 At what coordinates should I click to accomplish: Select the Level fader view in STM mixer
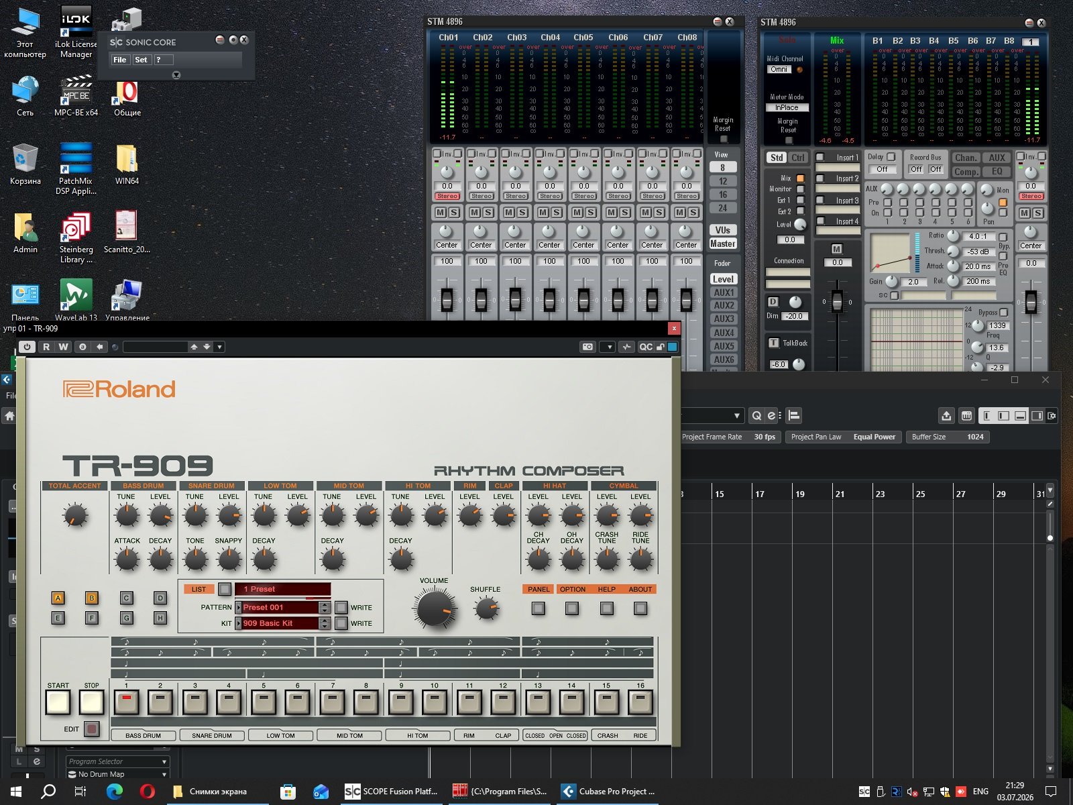[723, 279]
